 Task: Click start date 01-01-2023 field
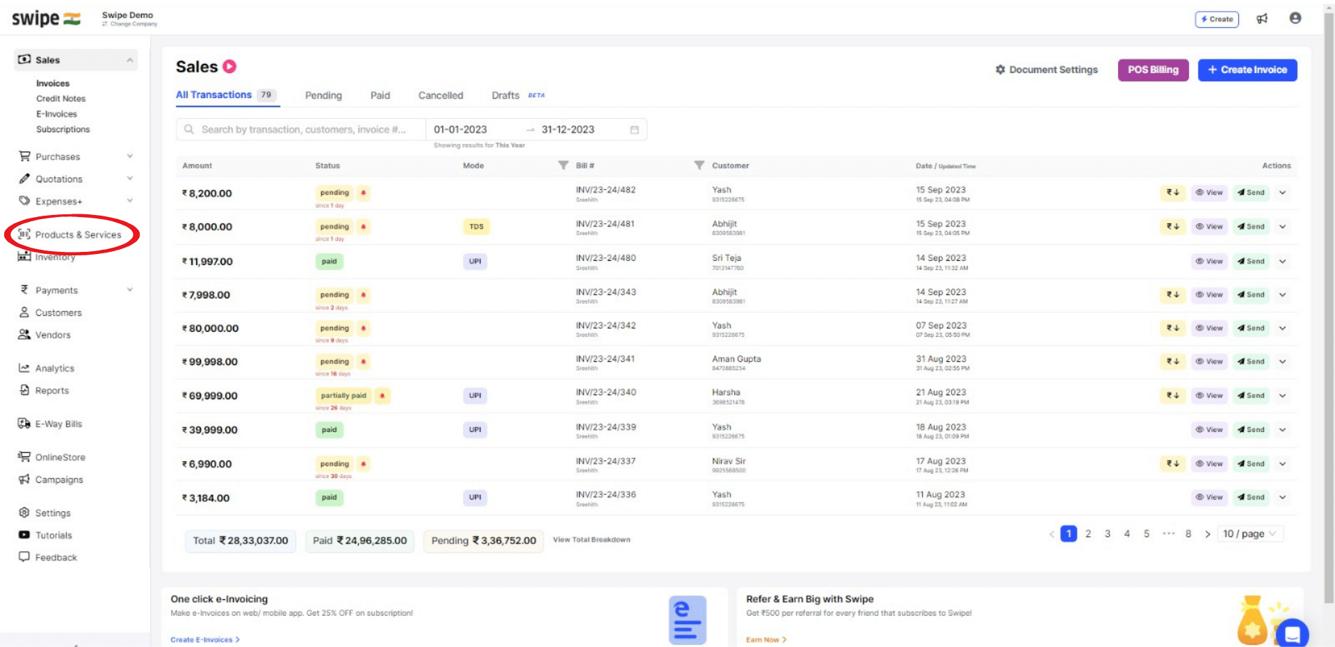pos(460,130)
